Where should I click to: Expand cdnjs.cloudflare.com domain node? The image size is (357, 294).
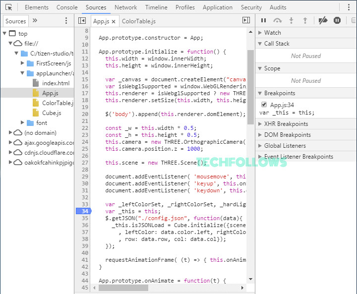coord(10,152)
